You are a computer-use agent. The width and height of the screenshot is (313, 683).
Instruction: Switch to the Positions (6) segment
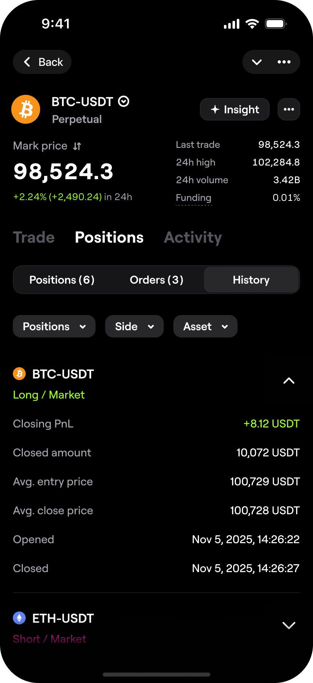click(x=62, y=280)
